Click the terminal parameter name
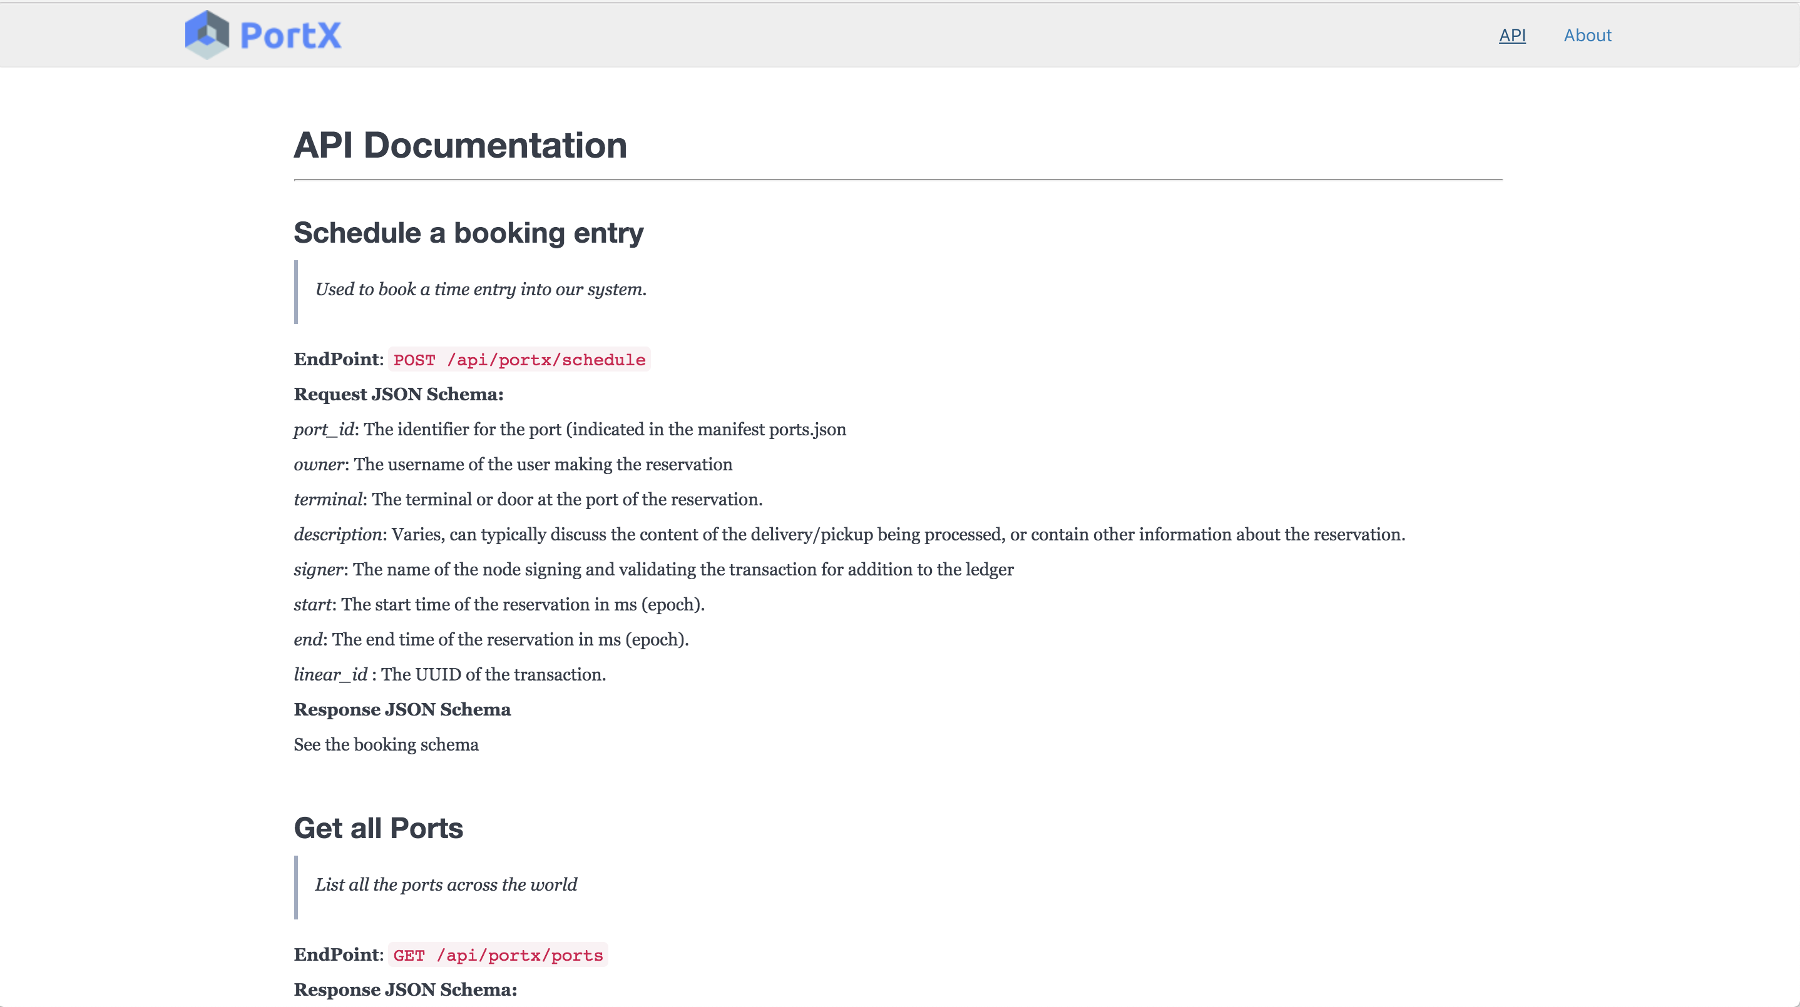This screenshot has height=1007, width=1800. click(328, 499)
